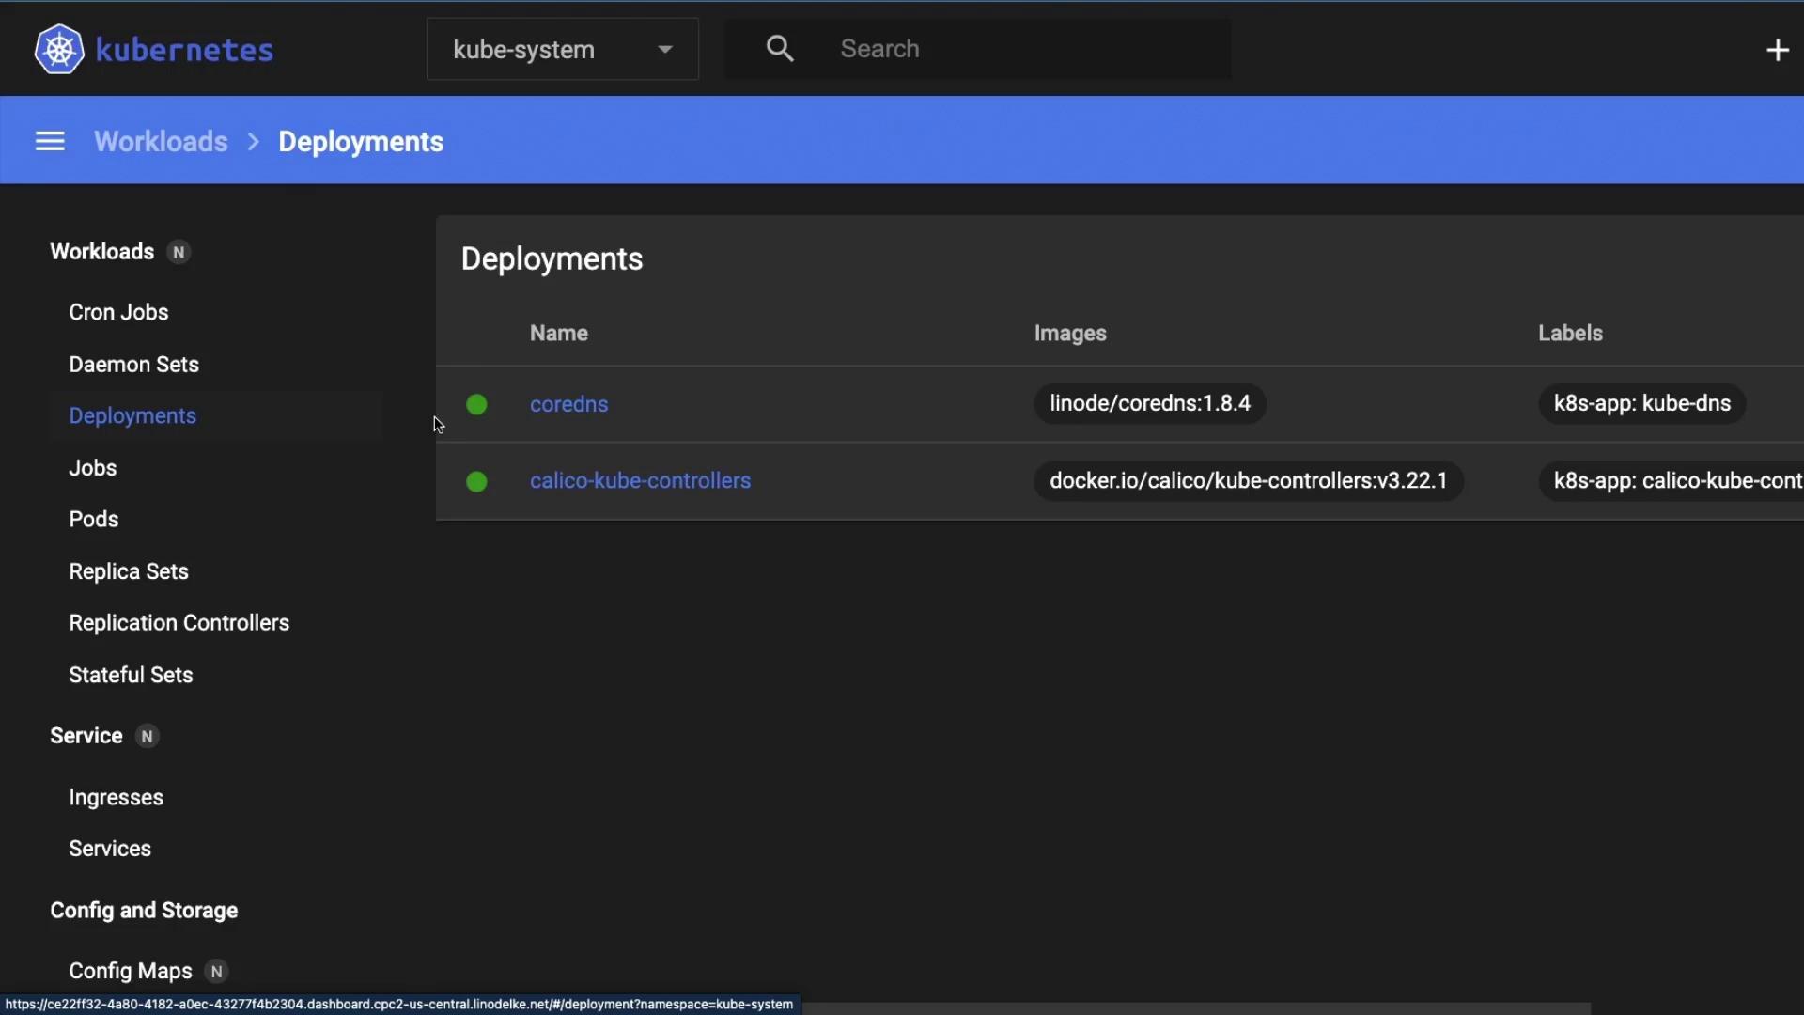Viewport: 1804px width, 1015px height.
Task: Click the Kubernetes helm logo icon
Action: point(59,49)
